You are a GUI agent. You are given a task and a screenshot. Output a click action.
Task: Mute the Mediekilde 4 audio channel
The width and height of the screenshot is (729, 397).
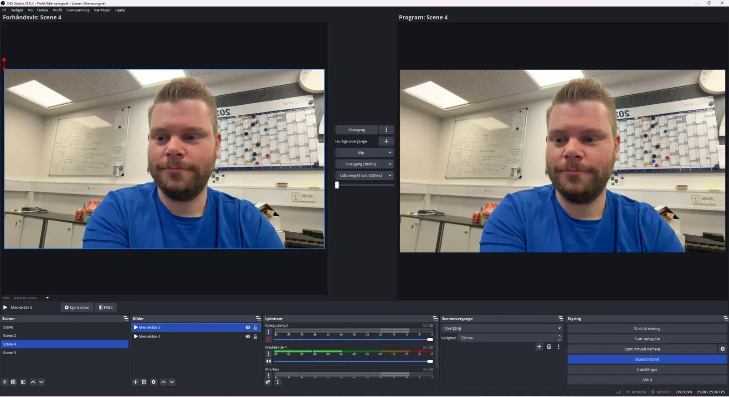(x=268, y=361)
